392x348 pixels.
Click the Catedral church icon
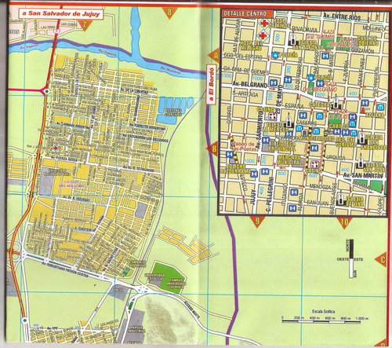pos(336,103)
